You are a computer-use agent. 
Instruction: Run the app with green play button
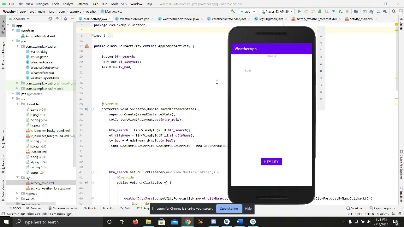pyautogui.click(x=299, y=11)
